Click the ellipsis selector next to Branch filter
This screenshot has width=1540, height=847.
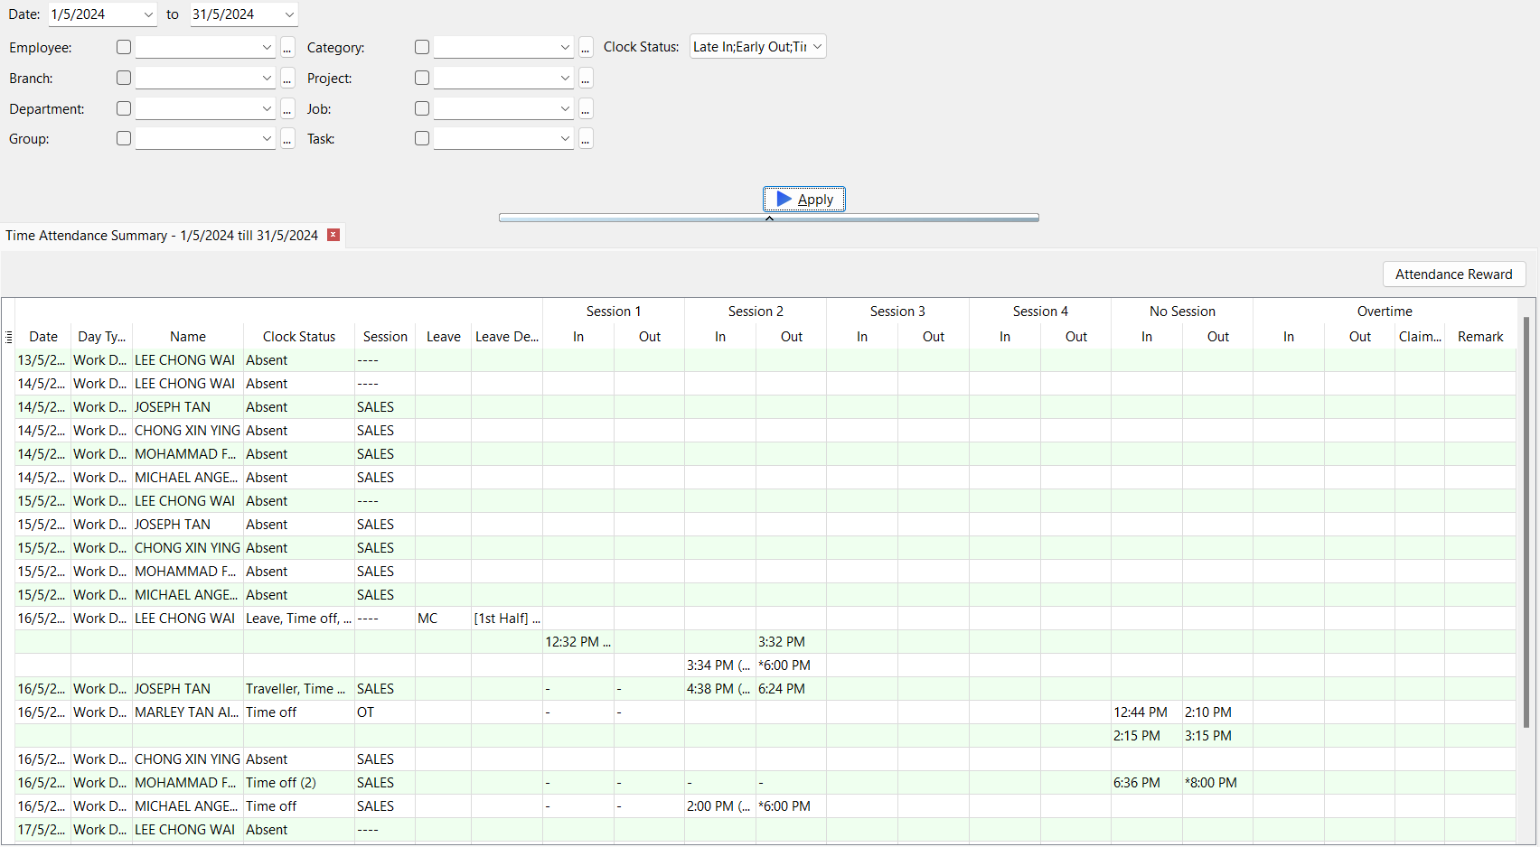pos(287,78)
